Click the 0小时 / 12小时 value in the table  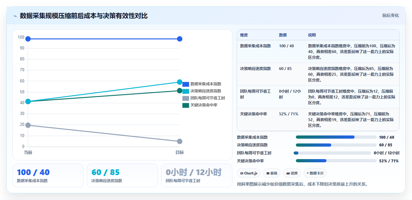(290, 94)
